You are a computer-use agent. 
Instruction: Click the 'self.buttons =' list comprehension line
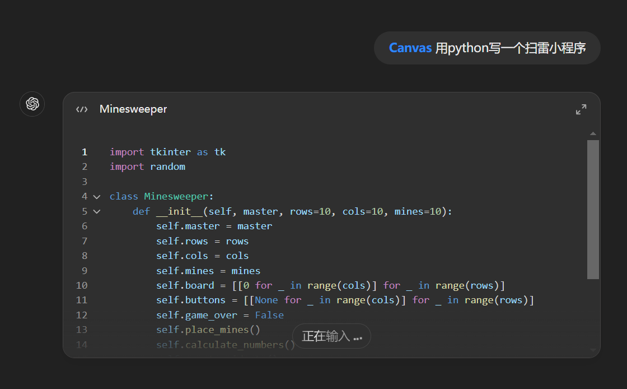click(x=345, y=300)
